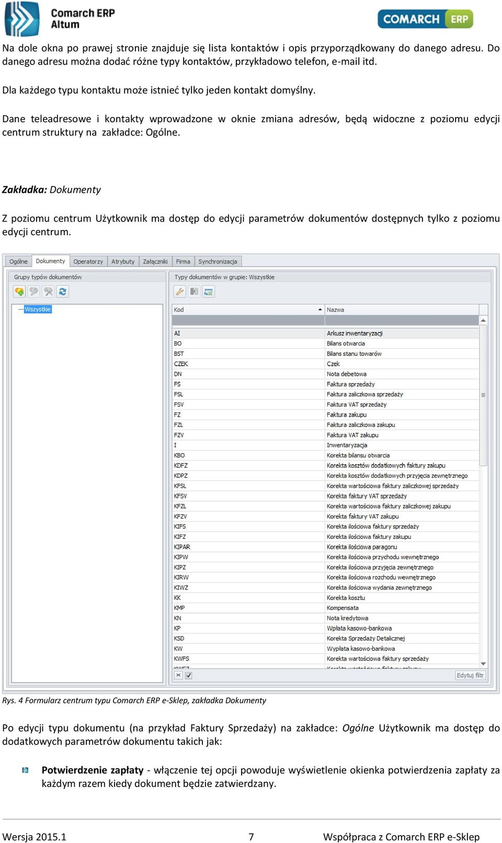Select the Korekta kosztu row
502x843 pixels.
(x=325, y=598)
